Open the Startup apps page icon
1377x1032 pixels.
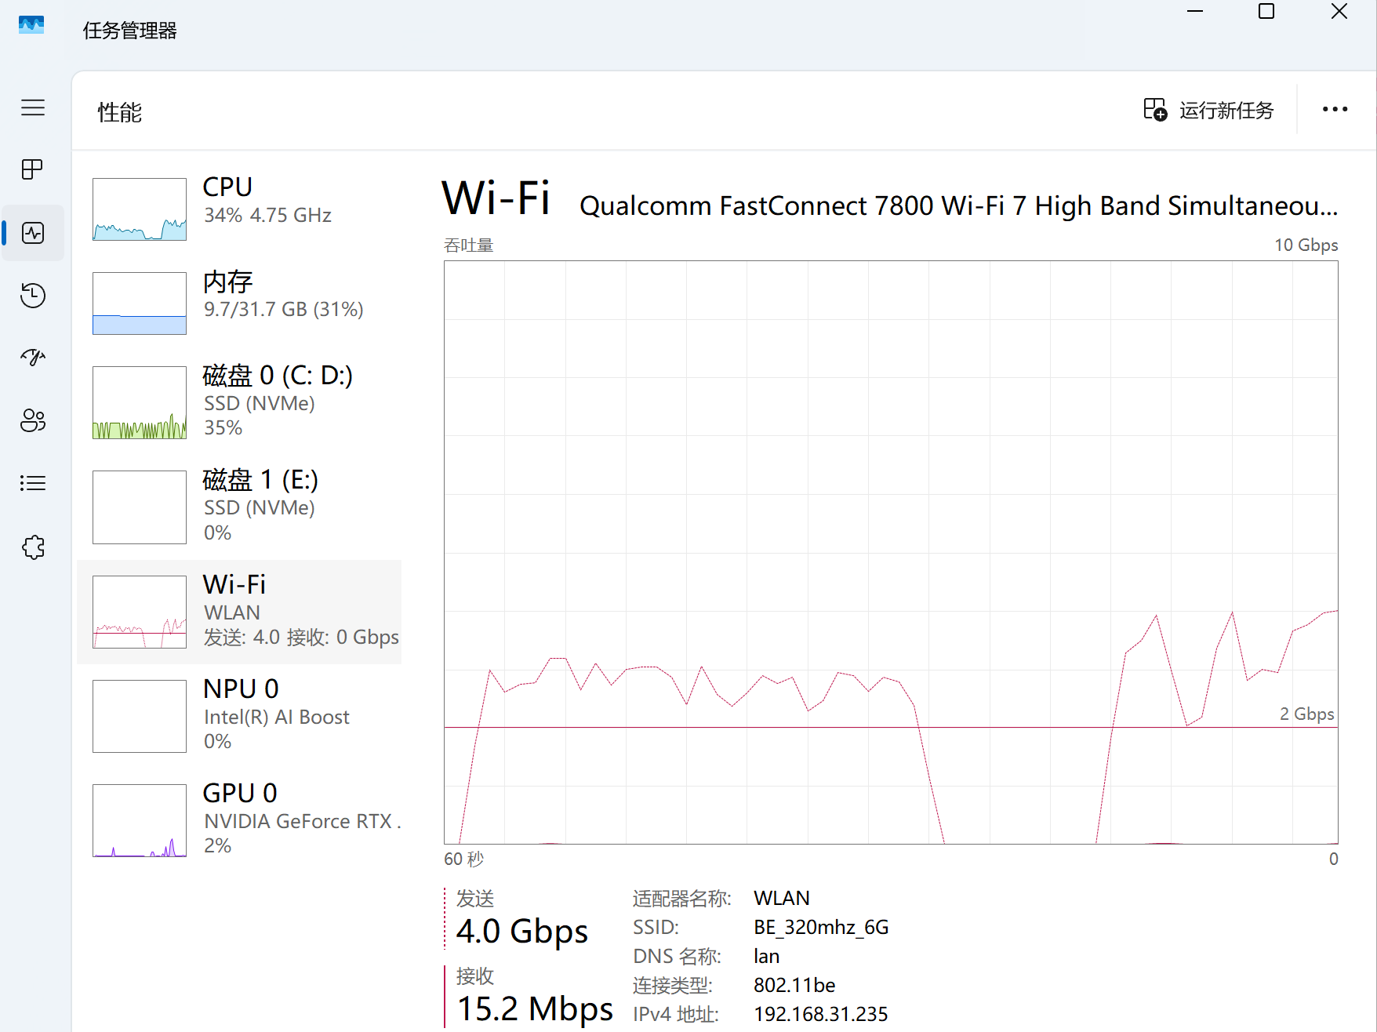point(33,358)
